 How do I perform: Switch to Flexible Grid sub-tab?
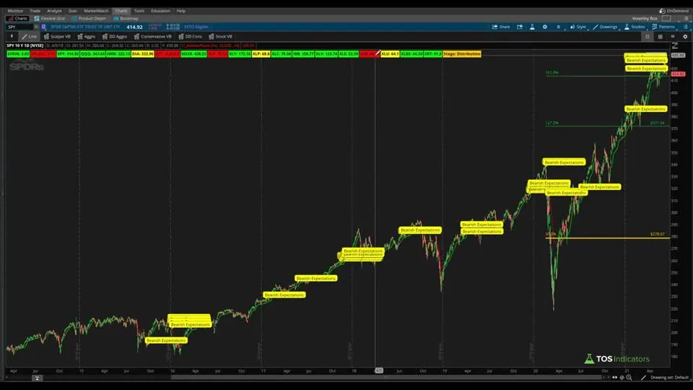coord(50,19)
